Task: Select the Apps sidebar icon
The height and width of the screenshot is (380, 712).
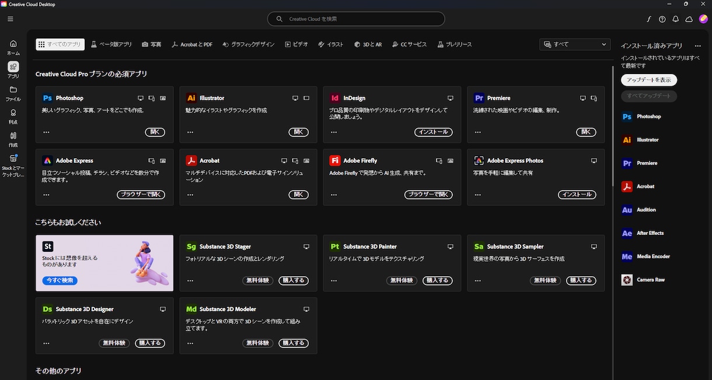Action: pos(13,70)
